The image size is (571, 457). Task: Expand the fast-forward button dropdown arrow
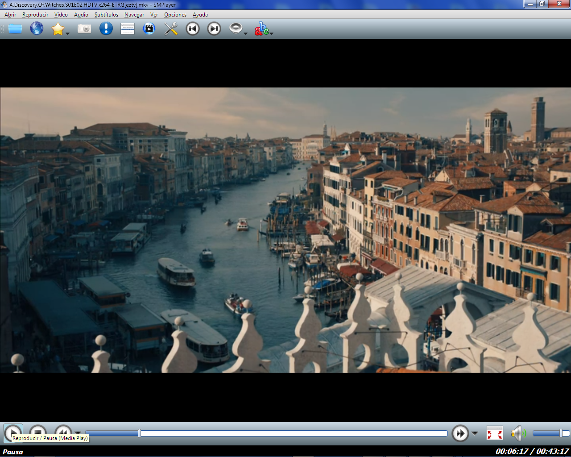pos(475,433)
